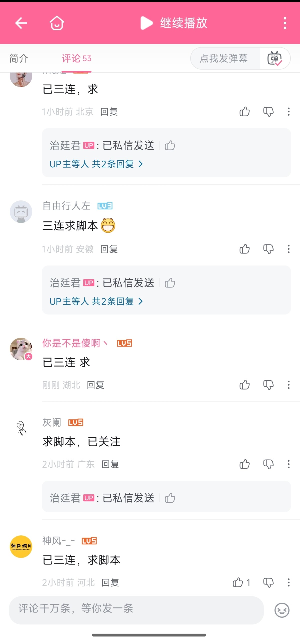Viewport: 300px width, 641px height.
Task: Tap 回复 under 灰阑's comment
Action: [110, 464]
